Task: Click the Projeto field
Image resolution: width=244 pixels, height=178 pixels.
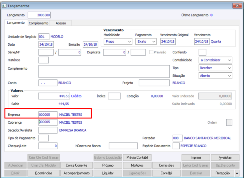Action: click(154, 83)
